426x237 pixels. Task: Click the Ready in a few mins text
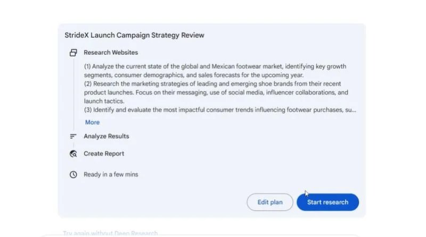pyautogui.click(x=111, y=174)
